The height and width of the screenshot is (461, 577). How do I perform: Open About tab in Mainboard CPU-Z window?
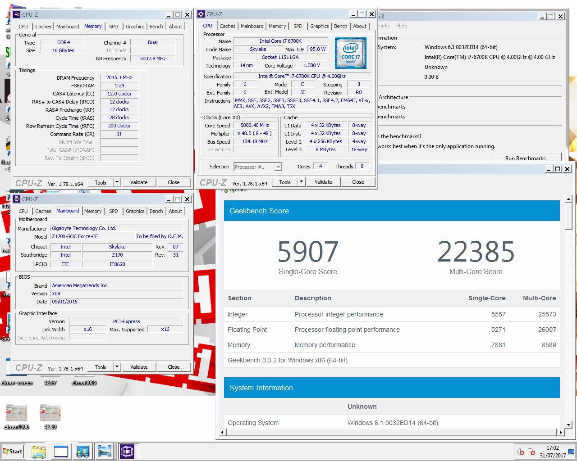pos(175,211)
